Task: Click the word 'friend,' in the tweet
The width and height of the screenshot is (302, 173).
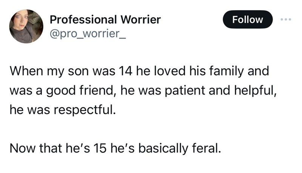Action: coord(98,91)
